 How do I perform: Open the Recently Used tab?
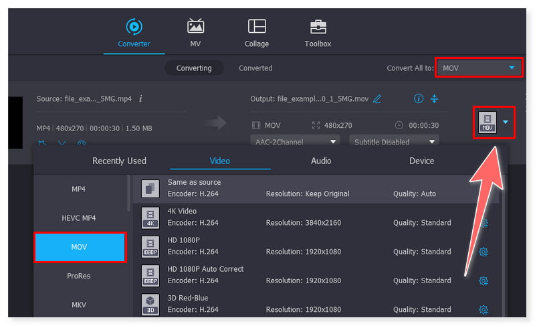click(x=119, y=161)
